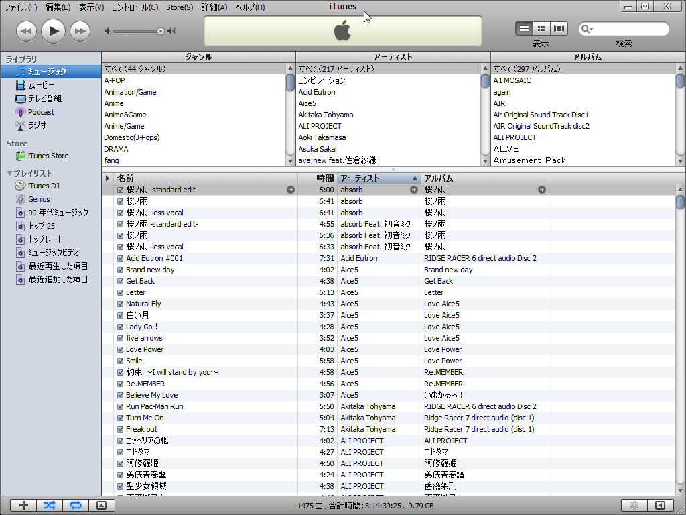
Task: Open ラジオ in the sidebar
Action: (51, 125)
